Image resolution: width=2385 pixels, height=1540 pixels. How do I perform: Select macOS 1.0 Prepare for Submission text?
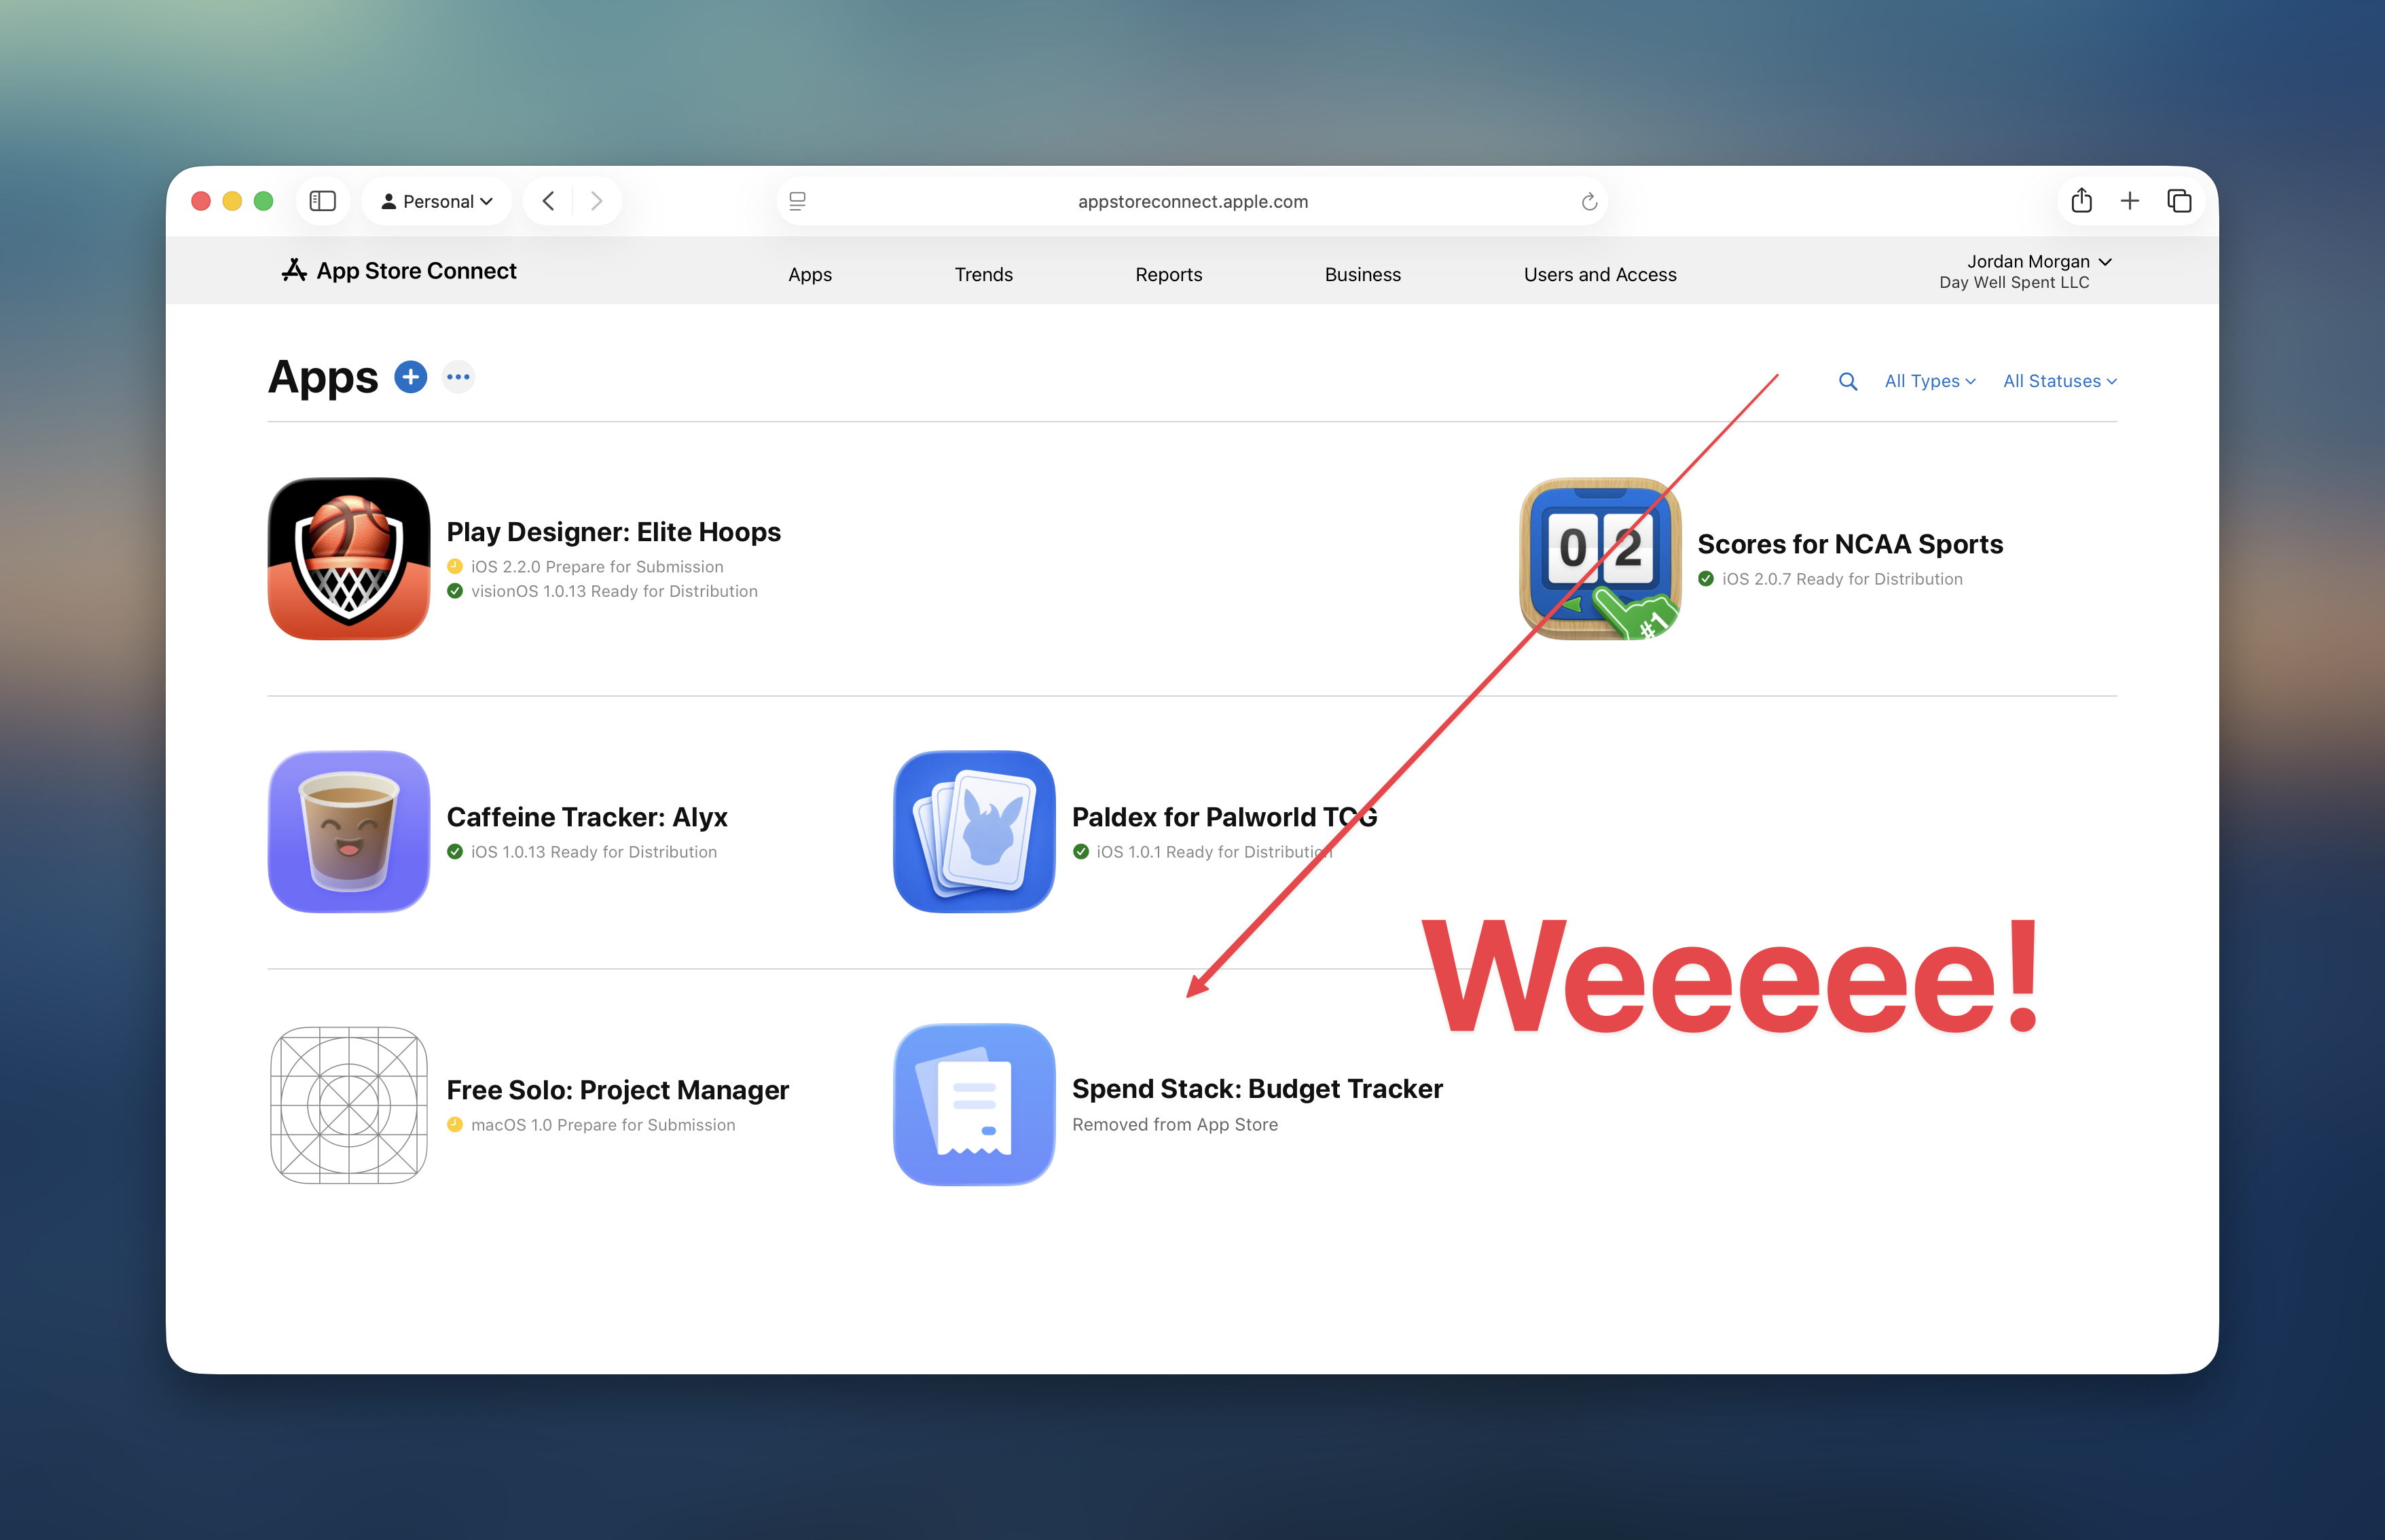[603, 1125]
